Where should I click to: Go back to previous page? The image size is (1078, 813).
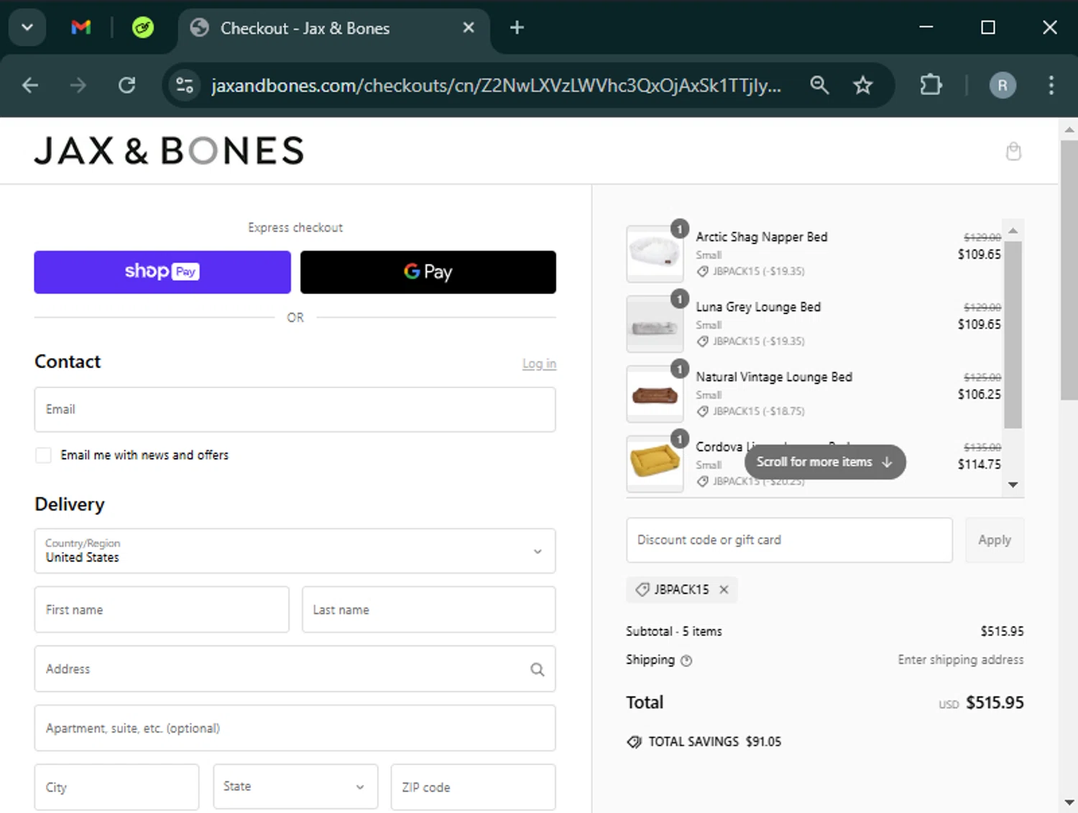(x=30, y=86)
